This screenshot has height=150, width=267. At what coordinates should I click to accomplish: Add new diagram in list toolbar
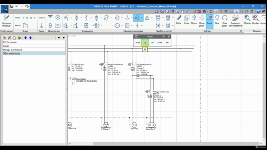5,38
